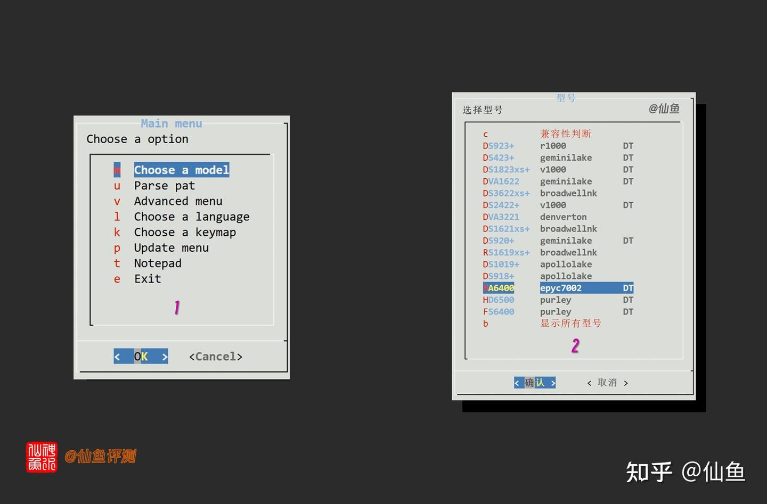Screen dimensions: 767x504
Task: Open the "Update menu" entry
Action: (x=161, y=247)
